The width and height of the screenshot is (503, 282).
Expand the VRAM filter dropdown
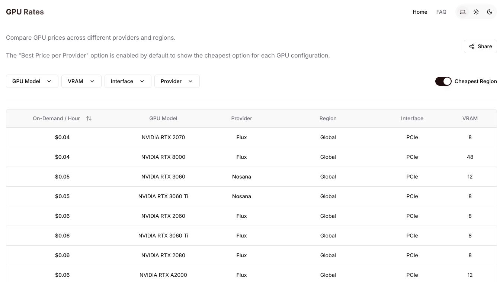tap(81, 81)
